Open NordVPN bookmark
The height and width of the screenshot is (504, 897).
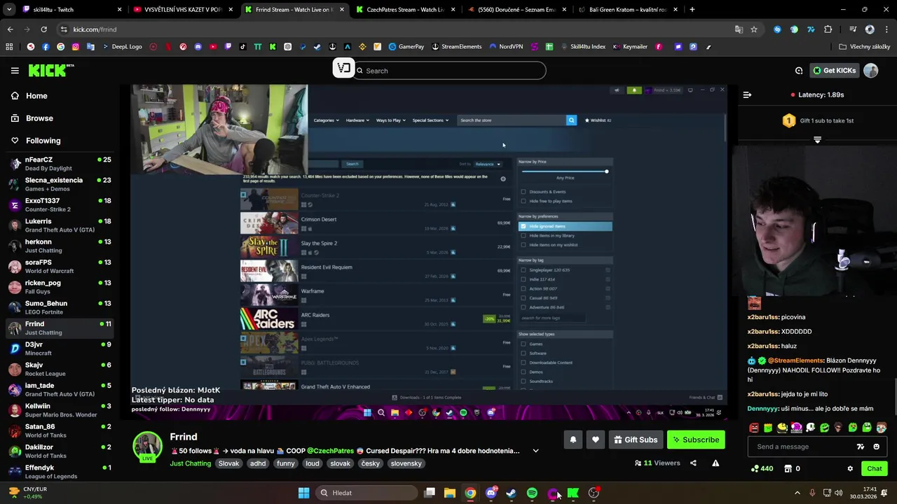[506, 47]
